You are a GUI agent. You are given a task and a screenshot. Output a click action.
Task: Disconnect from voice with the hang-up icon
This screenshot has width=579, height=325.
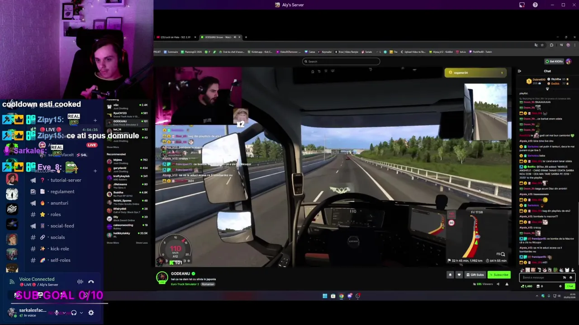[91, 282]
